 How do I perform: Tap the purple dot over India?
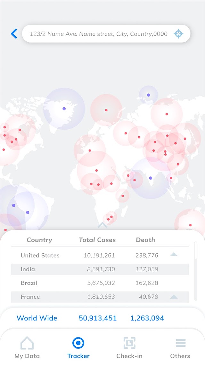(151, 178)
